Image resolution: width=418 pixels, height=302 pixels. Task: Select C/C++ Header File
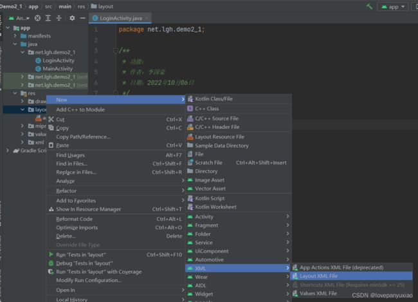[239, 127]
